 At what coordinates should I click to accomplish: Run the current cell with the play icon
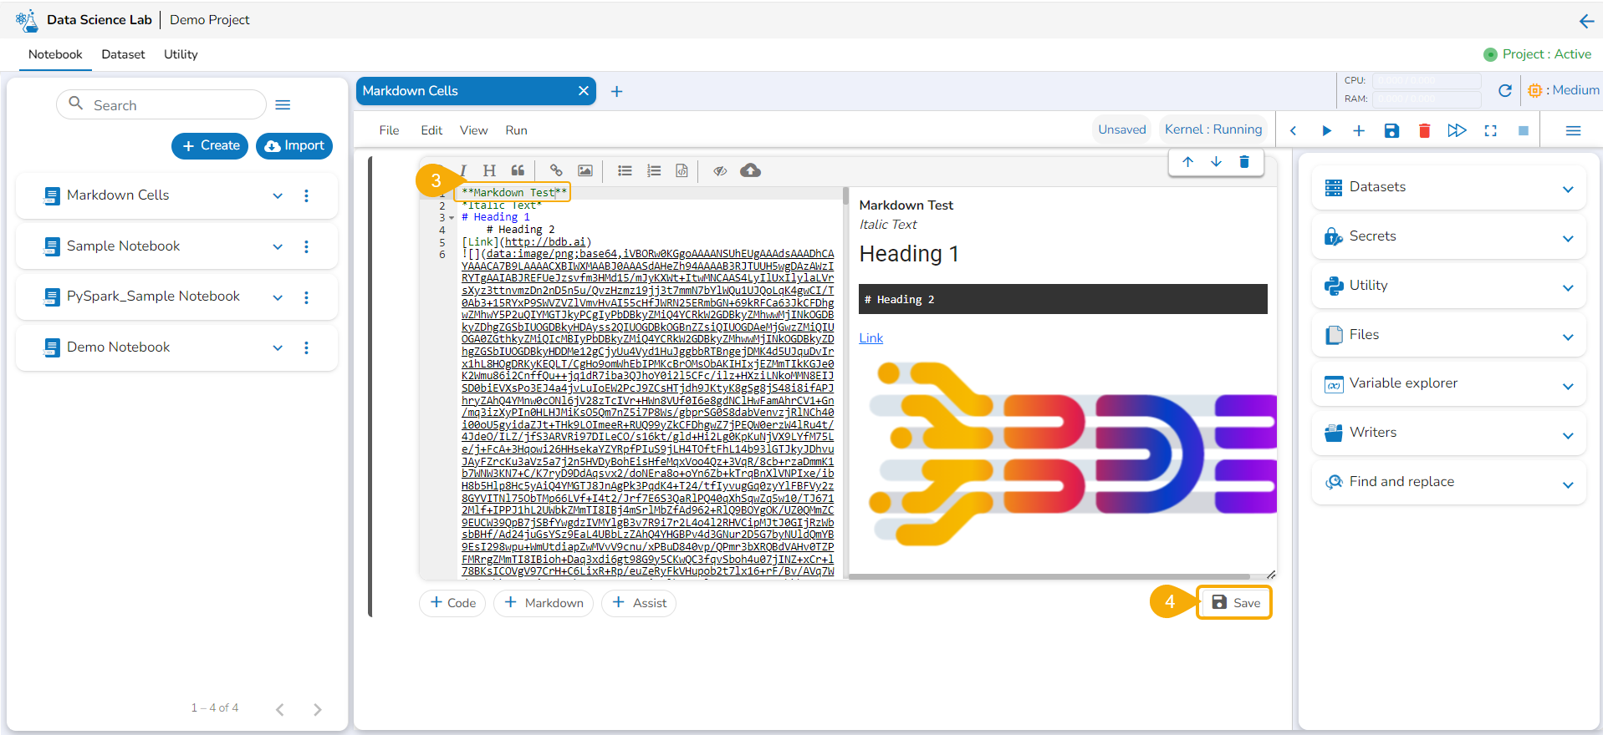click(1326, 130)
